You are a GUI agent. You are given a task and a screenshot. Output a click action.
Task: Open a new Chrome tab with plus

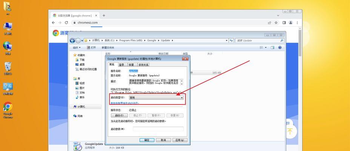pos(104,15)
